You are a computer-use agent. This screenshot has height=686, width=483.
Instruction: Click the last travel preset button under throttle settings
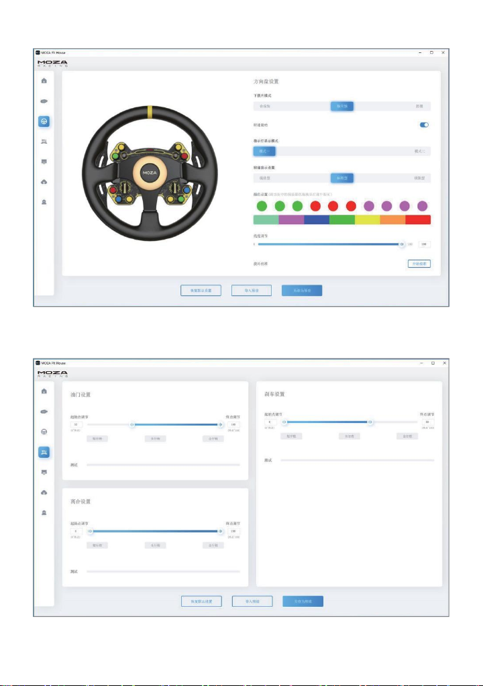(213, 438)
